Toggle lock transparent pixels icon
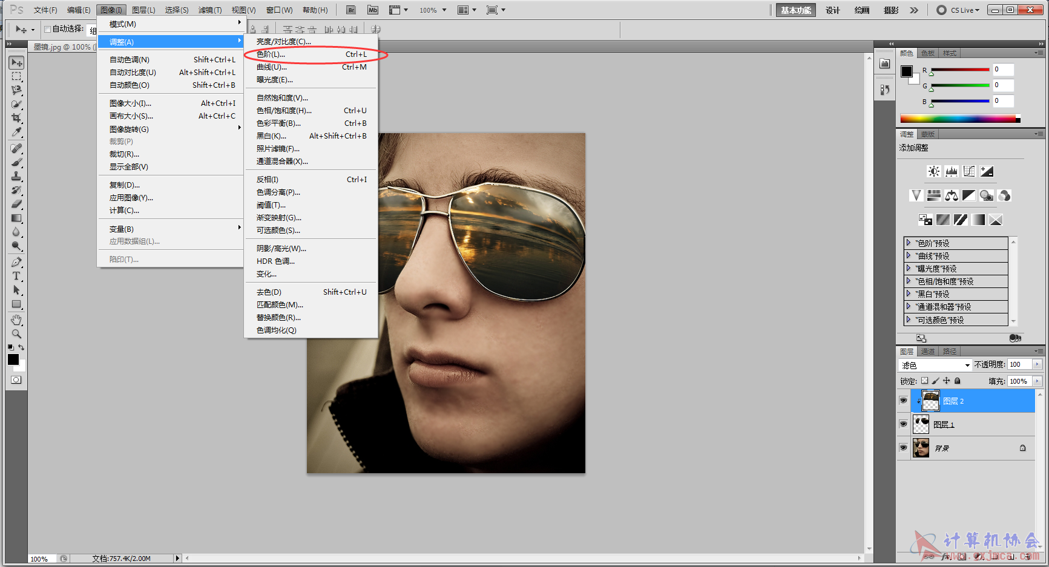 (924, 381)
